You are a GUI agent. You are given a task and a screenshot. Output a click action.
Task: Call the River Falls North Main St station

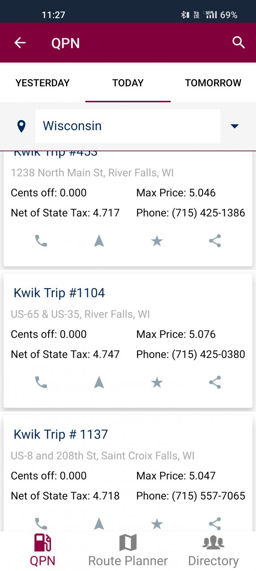coord(41,241)
